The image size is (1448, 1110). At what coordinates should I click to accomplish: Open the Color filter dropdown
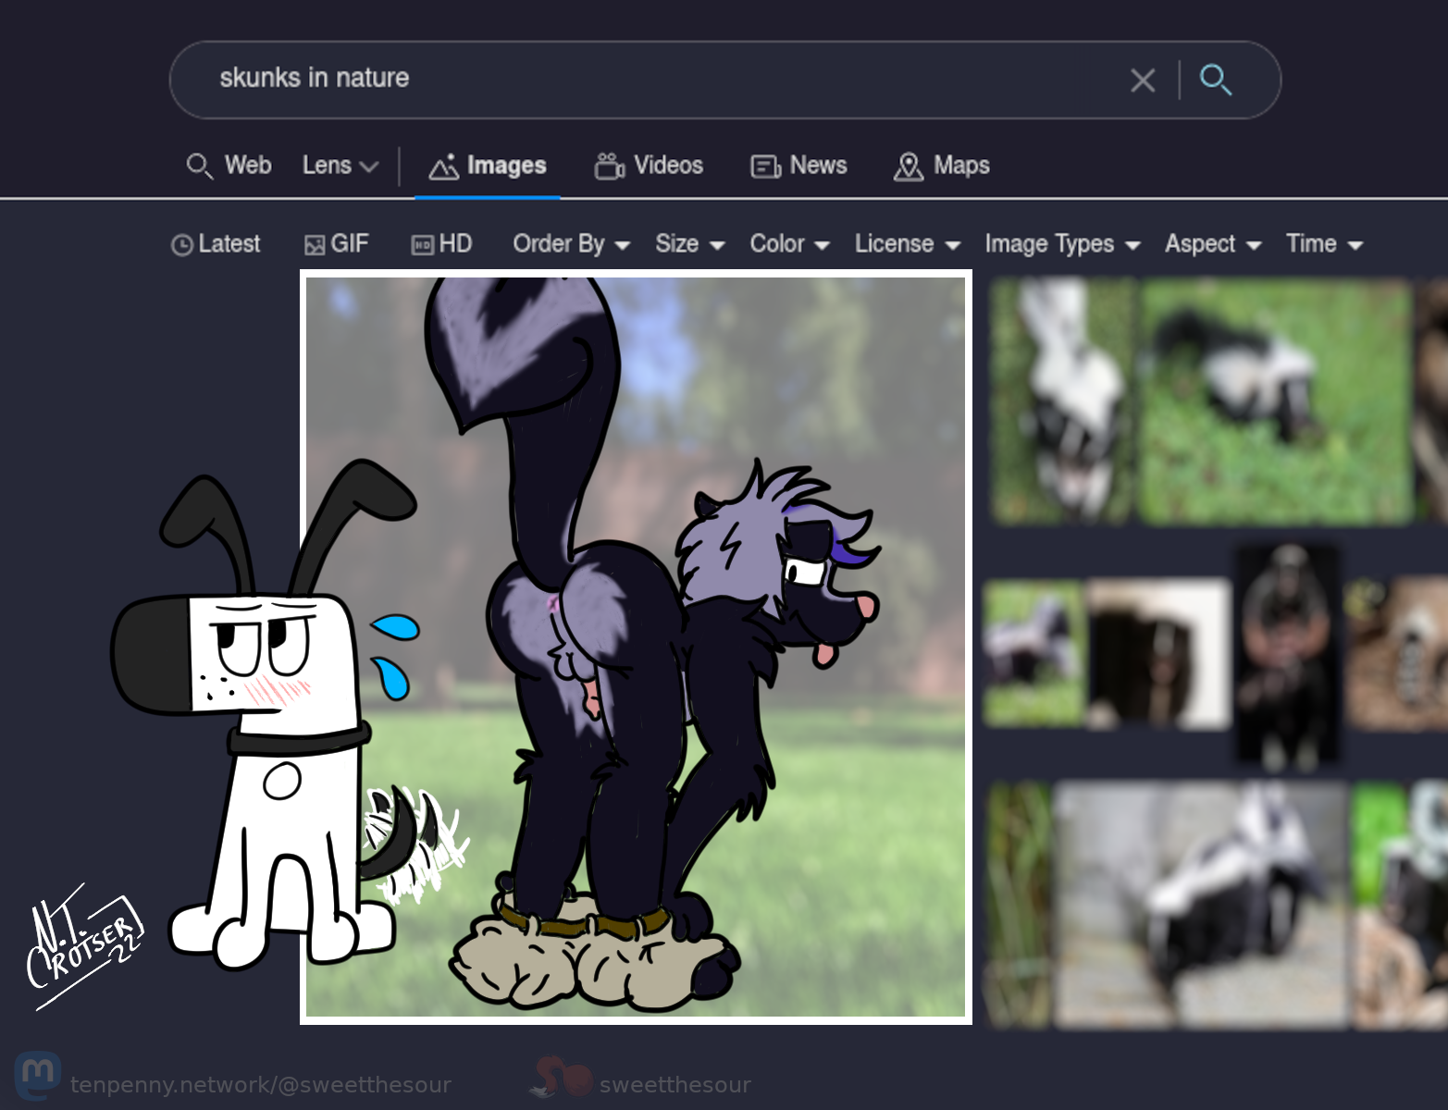pos(788,244)
